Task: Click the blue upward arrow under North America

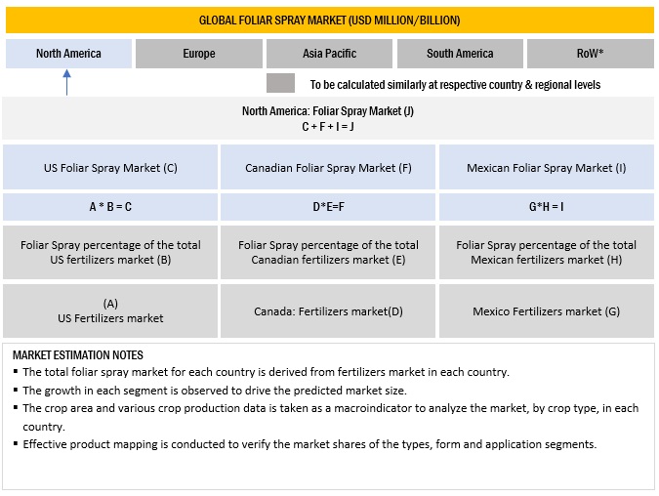Action: 66,83
